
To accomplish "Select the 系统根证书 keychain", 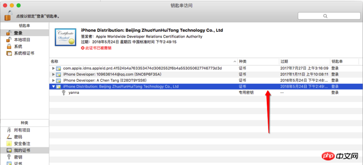I will 25,53.
